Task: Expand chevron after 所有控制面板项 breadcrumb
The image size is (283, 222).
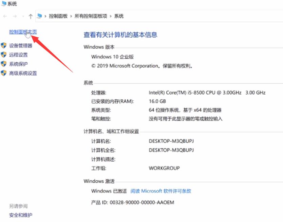Action: [110, 16]
